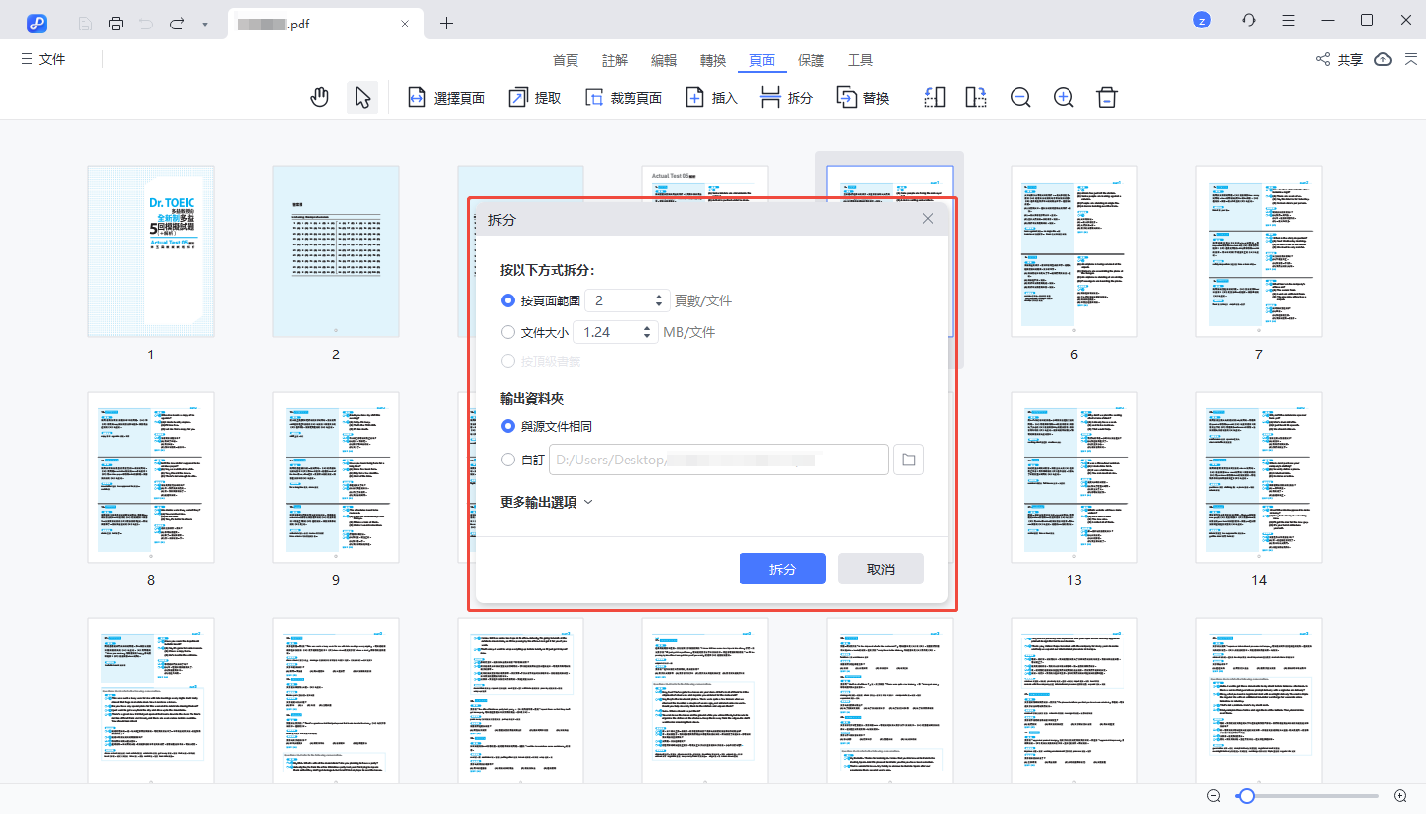Switch to the 編輯 tab
The height and width of the screenshot is (814, 1426).
click(664, 60)
